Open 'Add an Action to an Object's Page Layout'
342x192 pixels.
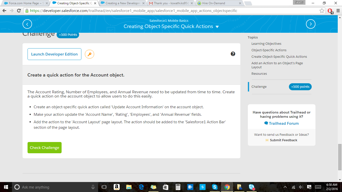[277, 65]
